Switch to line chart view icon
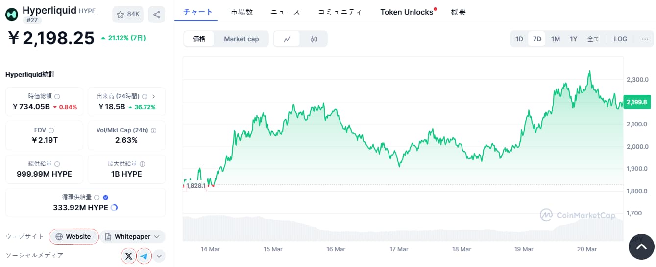The width and height of the screenshot is (656, 267). click(x=287, y=39)
